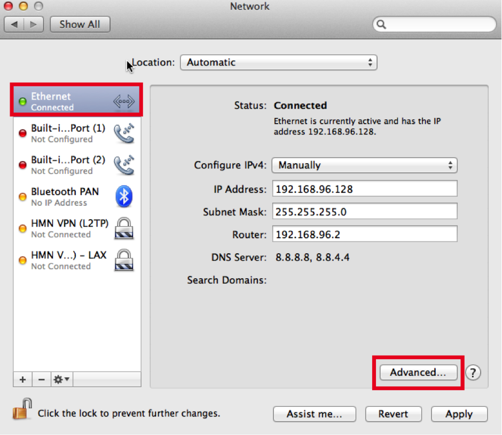Click the Assist me... button
502x435 pixels.
point(315,414)
